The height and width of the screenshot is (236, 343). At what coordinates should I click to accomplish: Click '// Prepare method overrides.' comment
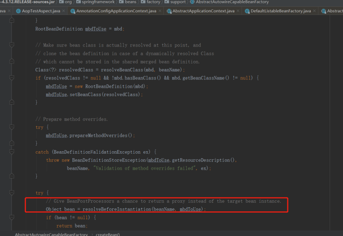(71, 119)
